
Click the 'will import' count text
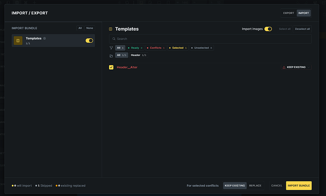[x=22, y=186]
